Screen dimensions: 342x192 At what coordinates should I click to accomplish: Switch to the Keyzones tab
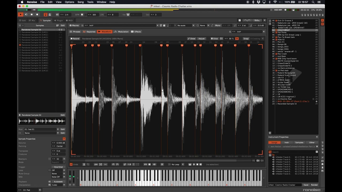point(89,32)
